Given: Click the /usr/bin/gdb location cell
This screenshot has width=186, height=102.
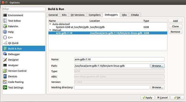Looking at the screenshot, I should (x=97, y=27).
